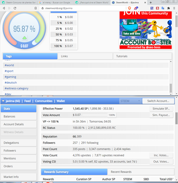Open the translate extension icon
Image resolution: width=178 pixels, height=183 pixels.
[163, 8]
